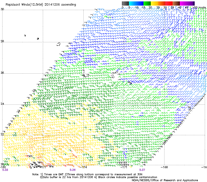Click the red 30-35 knots legend swatch

(169, 3)
